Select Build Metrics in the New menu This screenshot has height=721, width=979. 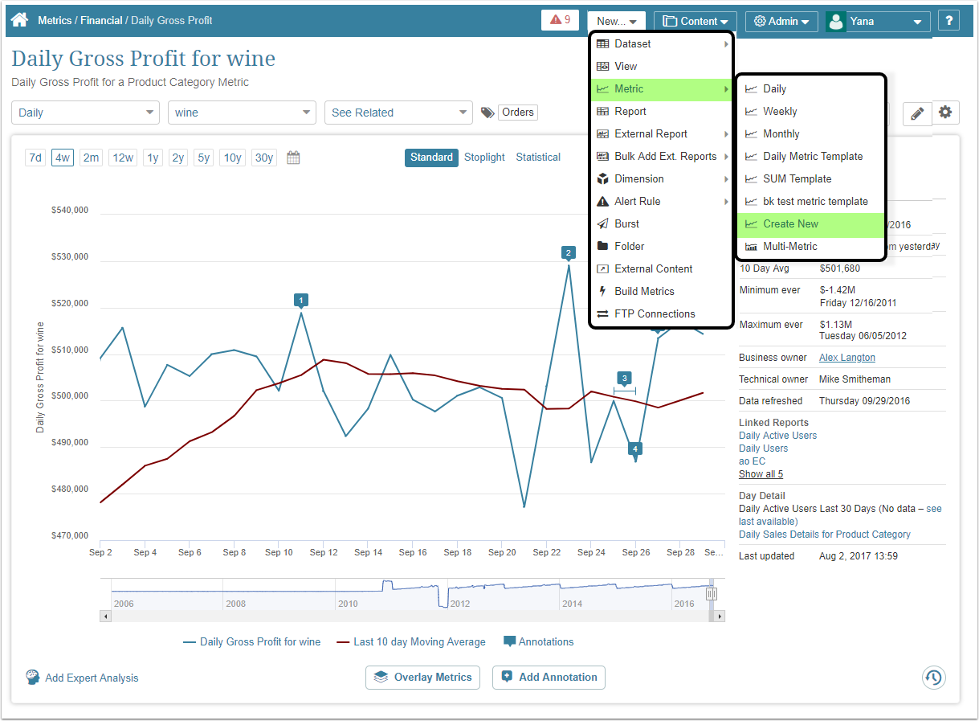tap(644, 292)
